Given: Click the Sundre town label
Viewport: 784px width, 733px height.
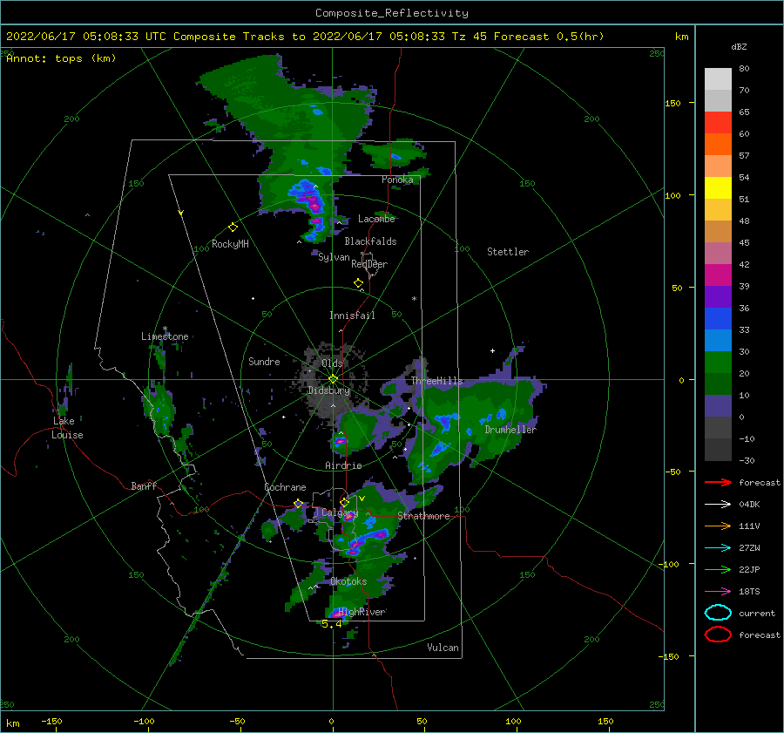Looking at the screenshot, I should point(264,361).
